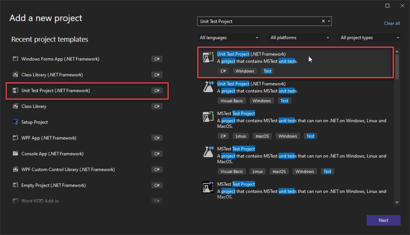Viewport: 410px width, 235px height.
Task: Open the All project types filter dropdown
Action: pyautogui.click(x=370, y=38)
